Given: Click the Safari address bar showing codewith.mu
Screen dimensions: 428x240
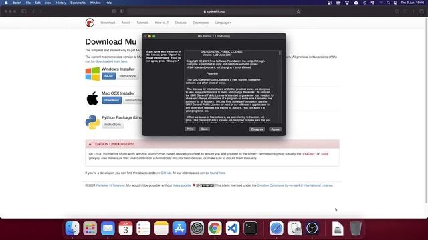Looking at the screenshot, I should pyautogui.click(x=214, y=11).
